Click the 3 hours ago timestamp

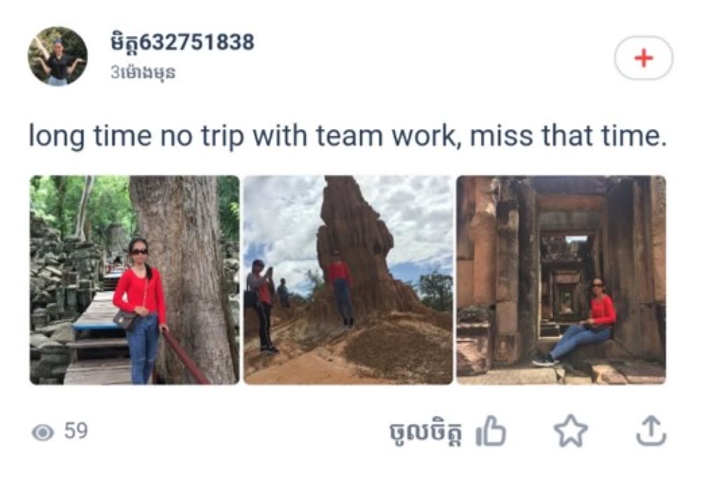point(143,72)
